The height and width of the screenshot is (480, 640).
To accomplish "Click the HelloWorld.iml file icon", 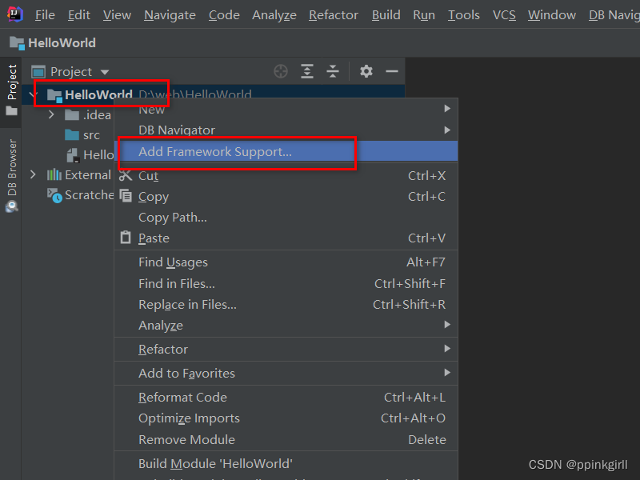I will pyautogui.click(x=73, y=155).
